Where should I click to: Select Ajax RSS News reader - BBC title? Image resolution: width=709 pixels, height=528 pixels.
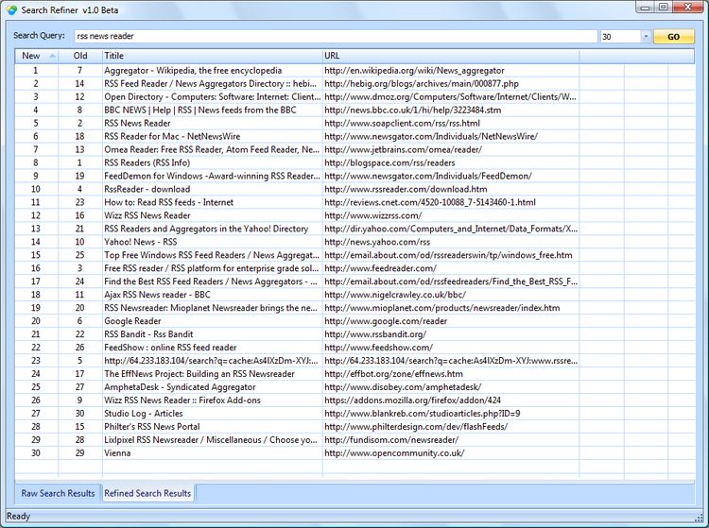(157, 295)
